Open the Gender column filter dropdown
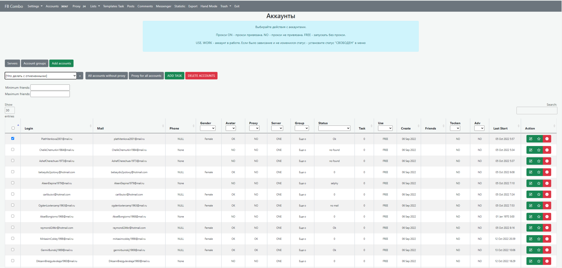 [207, 128]
